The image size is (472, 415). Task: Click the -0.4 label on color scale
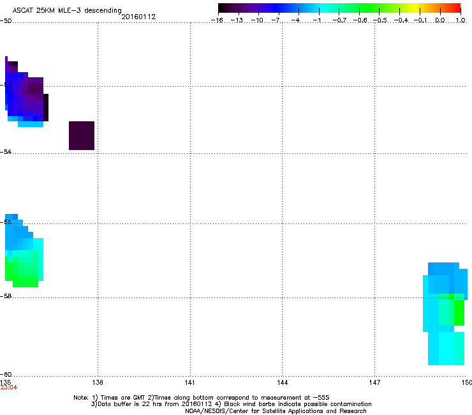pos(401,20)
